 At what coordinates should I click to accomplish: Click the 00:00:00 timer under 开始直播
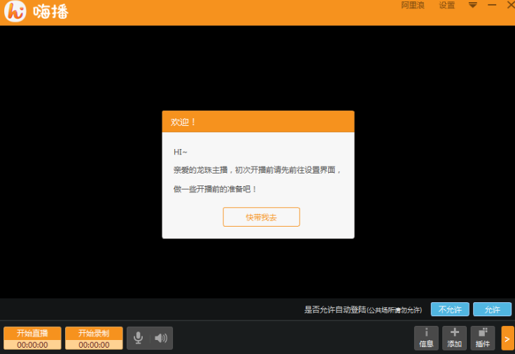(x=32, y=345)
